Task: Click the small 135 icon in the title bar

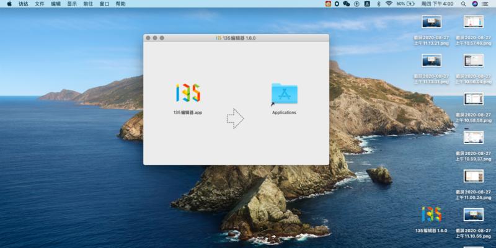Action: pyautogui.click(x=219, y=38)
